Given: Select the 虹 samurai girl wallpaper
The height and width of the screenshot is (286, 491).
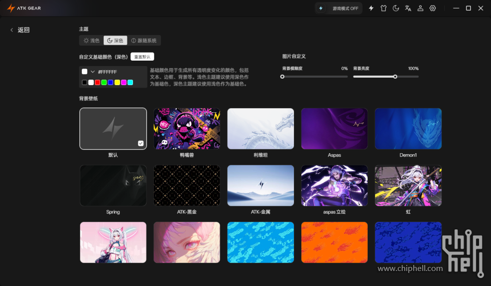Looking at the screenshot, I should pos(408,186).
